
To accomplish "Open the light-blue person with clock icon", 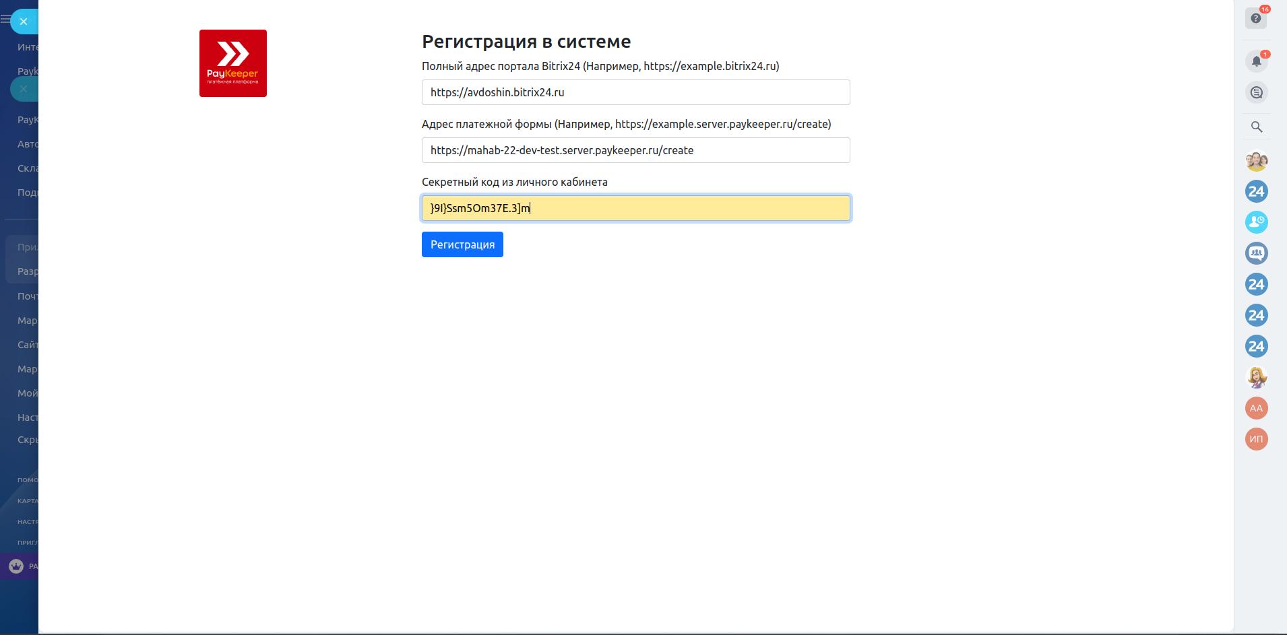I will [1256, 222].
